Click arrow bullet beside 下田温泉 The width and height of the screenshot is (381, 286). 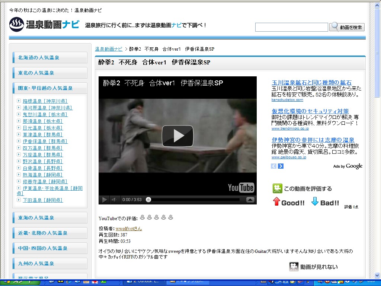click(19, 200)
